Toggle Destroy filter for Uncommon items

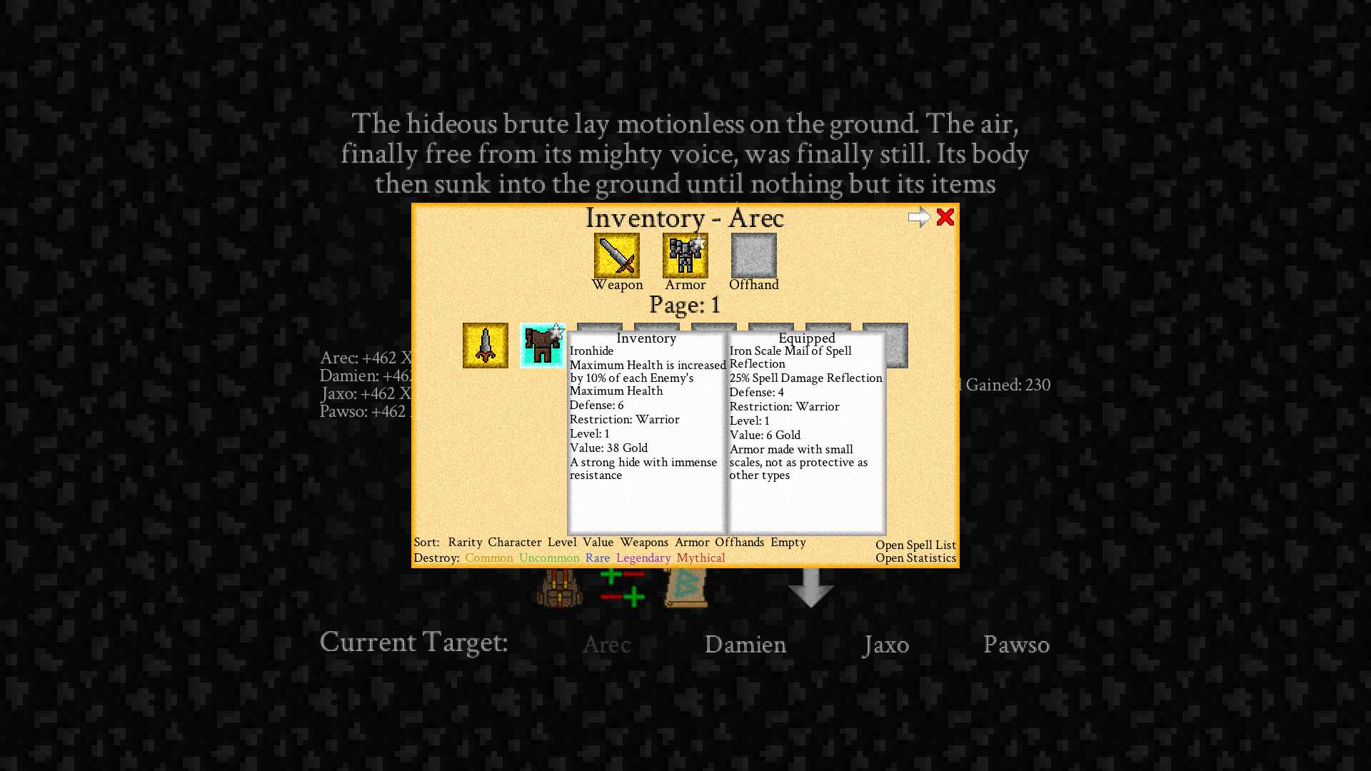point(550,558)
